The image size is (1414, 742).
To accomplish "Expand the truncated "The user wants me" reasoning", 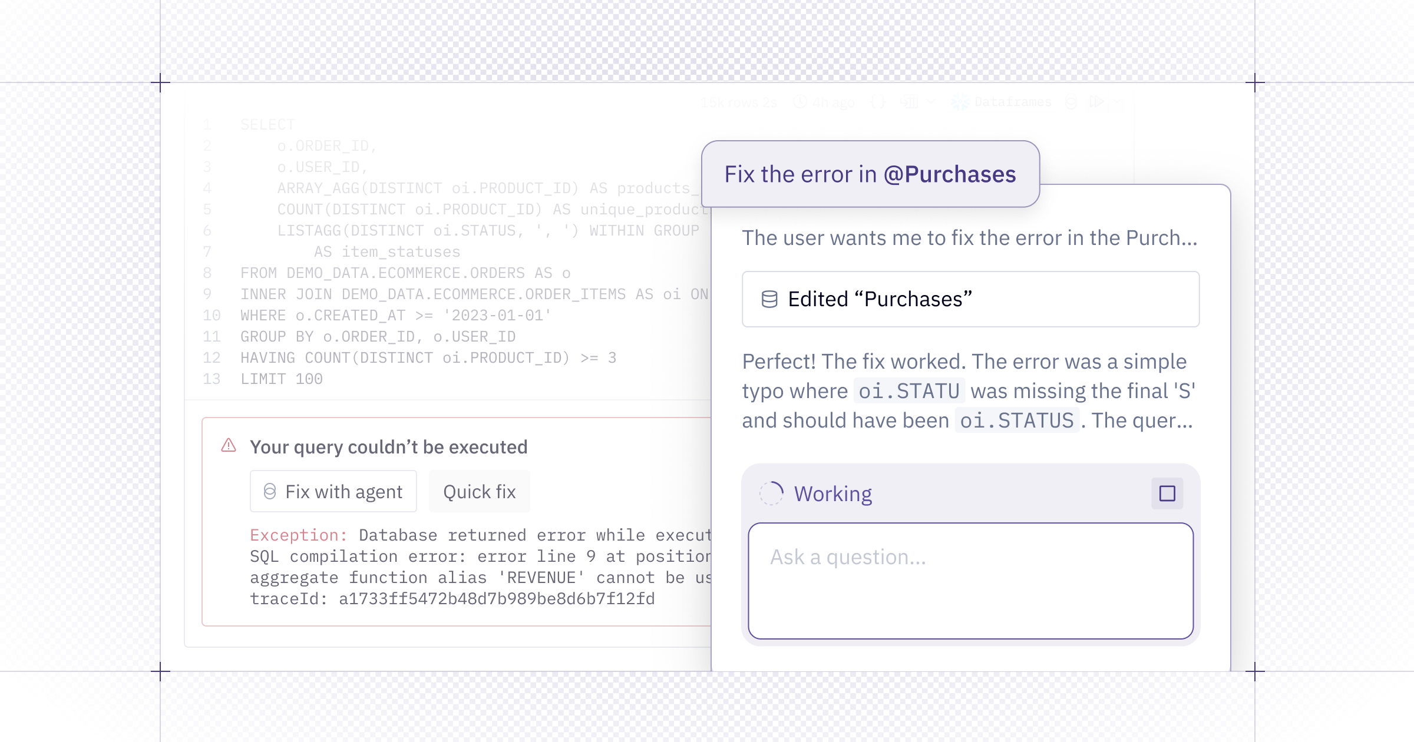I will [x=970, y=238].
